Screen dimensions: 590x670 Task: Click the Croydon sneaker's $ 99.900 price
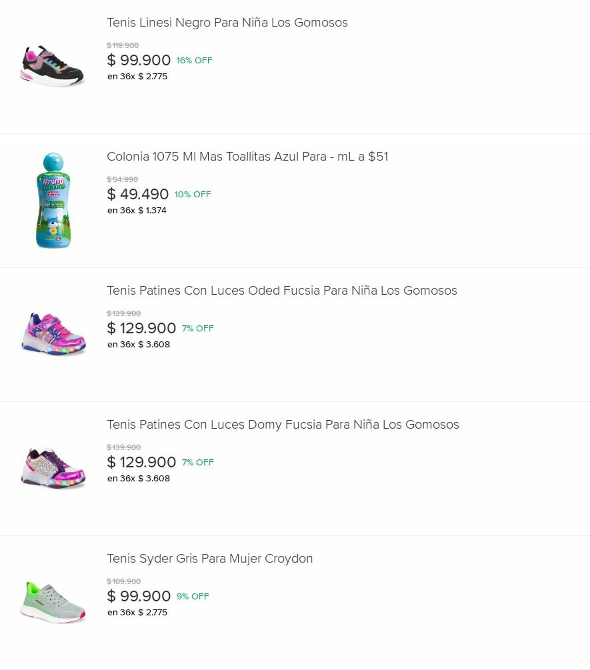(x=139, y=596)
